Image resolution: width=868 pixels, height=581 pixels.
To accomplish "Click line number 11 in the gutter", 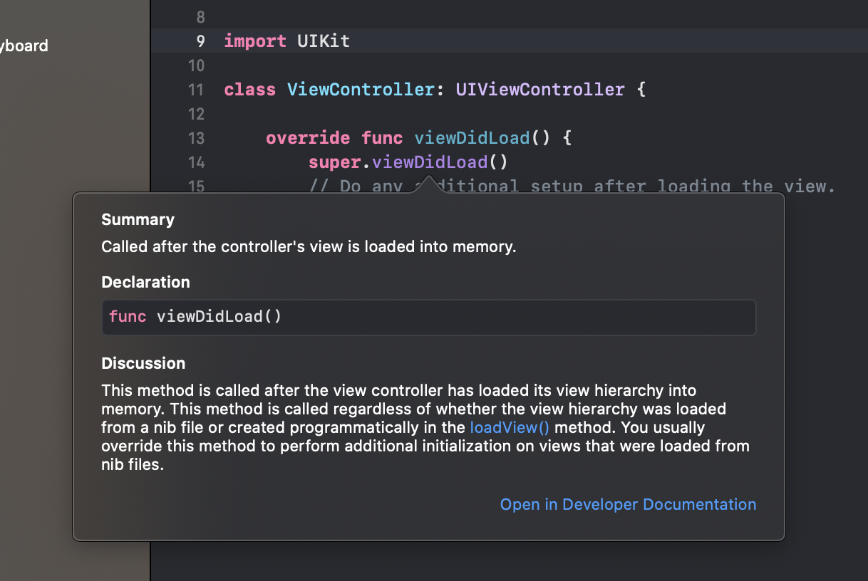I will click(x=196, y=90).
